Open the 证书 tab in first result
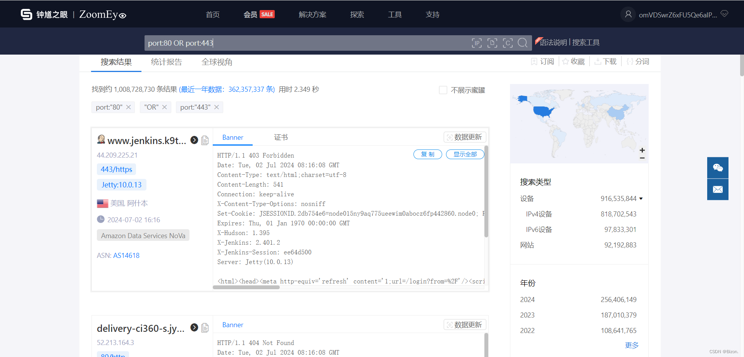 pyautogui.click(x=281, y=137)
